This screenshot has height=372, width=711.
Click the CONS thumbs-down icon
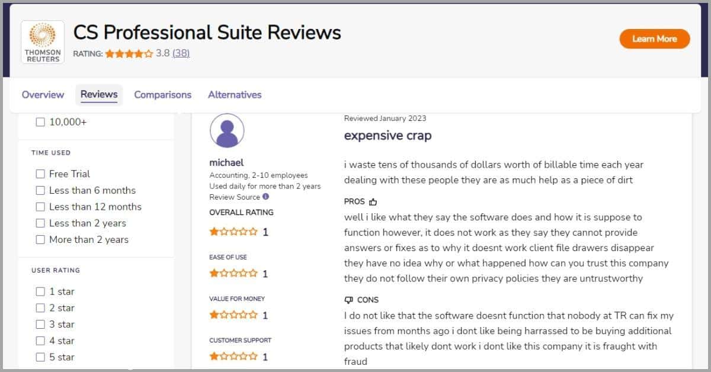(x=349, y=300)
